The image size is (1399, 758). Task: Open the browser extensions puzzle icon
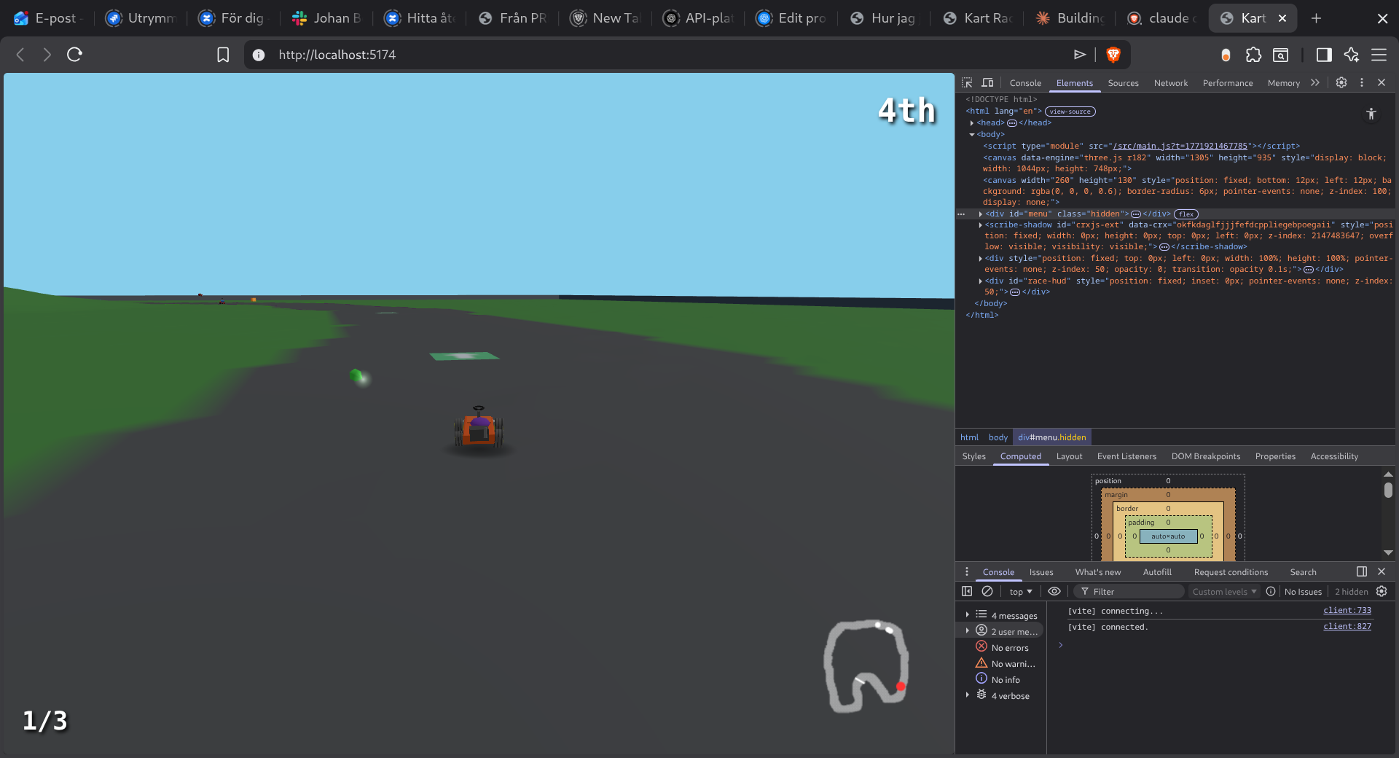click(x=1253, y=55)
